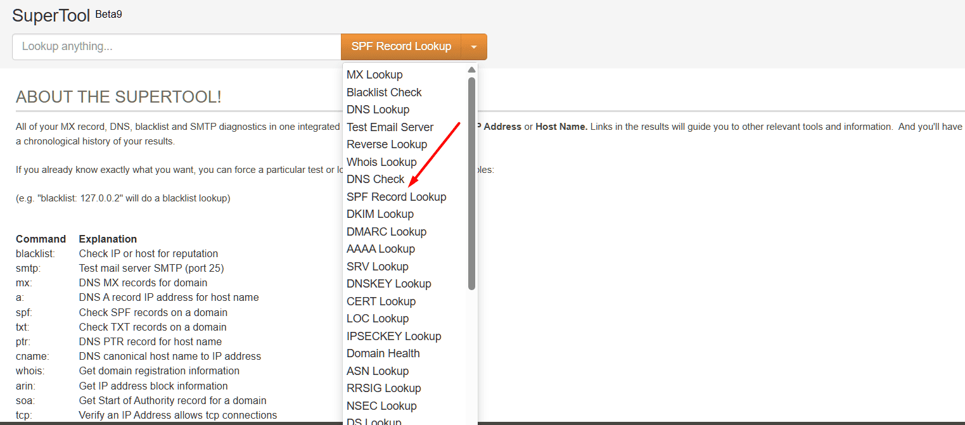
Task: Select Reverse Lookup entry
Action: tap(387, 144)
